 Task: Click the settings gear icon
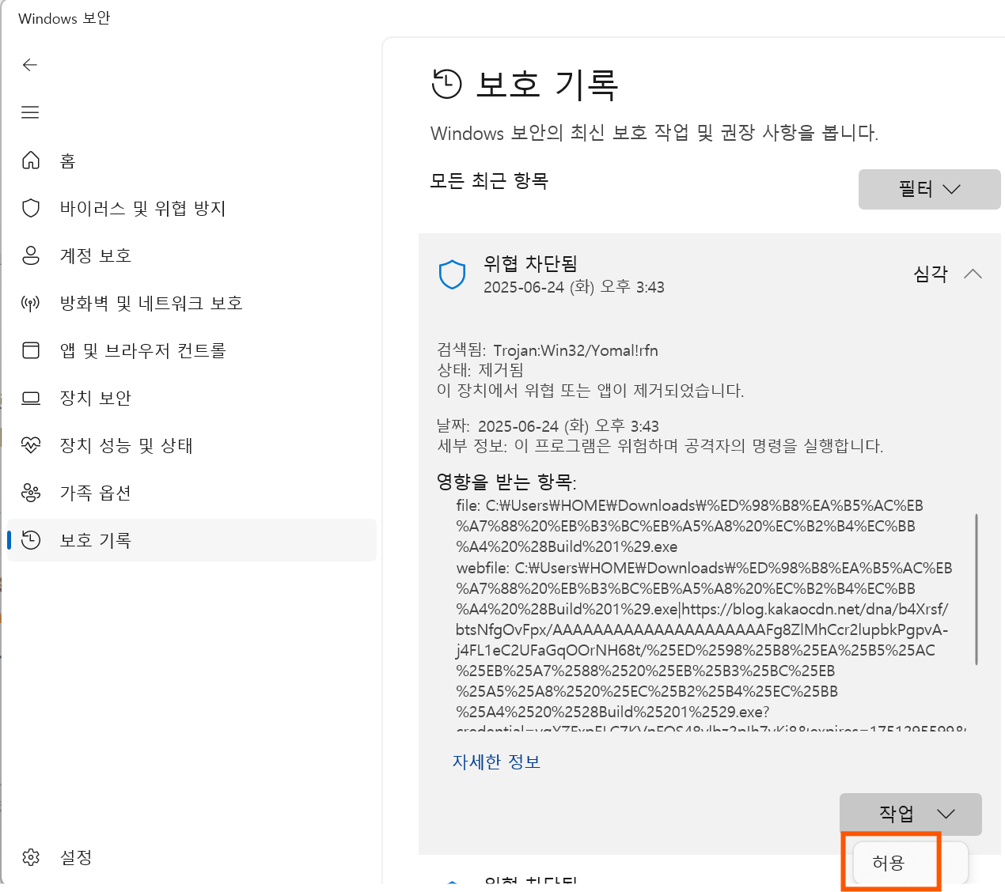click(31, 857)
